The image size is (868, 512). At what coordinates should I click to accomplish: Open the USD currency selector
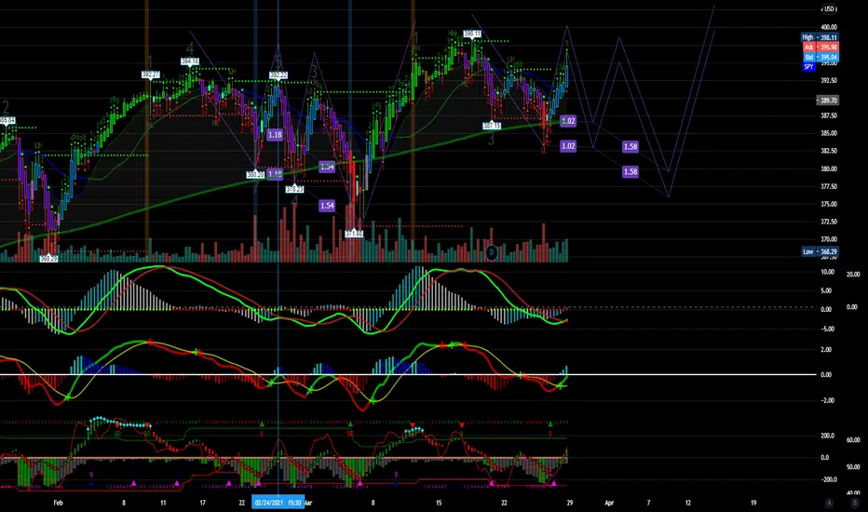(x=829, y=9)
